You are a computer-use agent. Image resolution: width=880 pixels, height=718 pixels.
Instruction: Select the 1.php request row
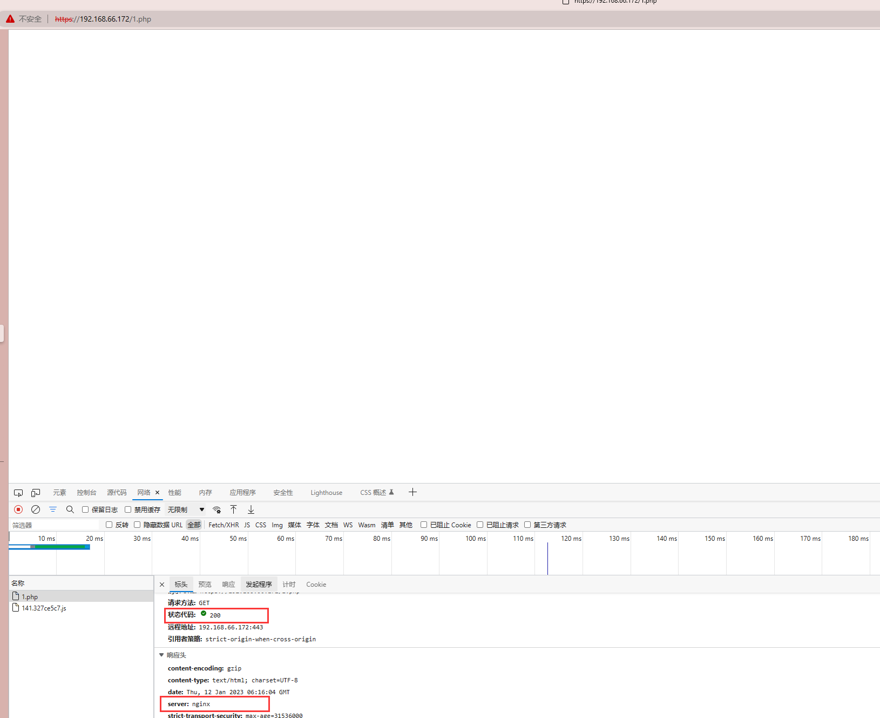(x=82, y=596)
